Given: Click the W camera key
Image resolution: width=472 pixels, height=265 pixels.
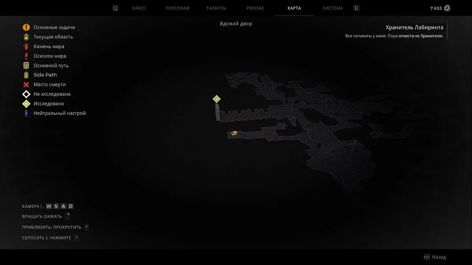Looking at the screenshot, I should pyautogui.click(x=49, y=207).
